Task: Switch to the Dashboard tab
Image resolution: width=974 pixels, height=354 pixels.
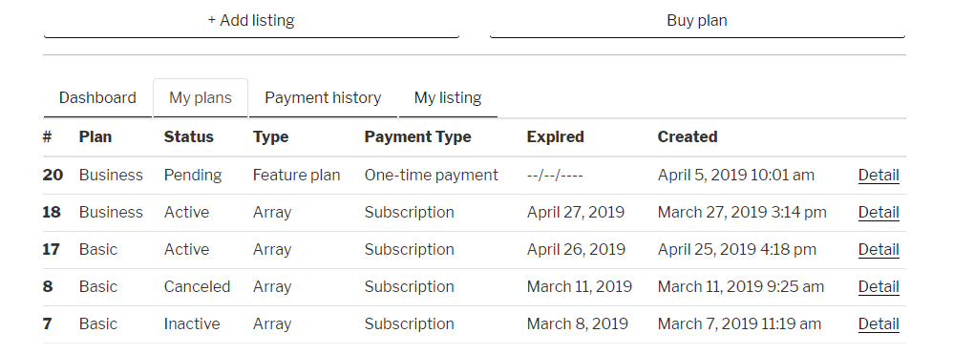Action: [x=97, y=98]
